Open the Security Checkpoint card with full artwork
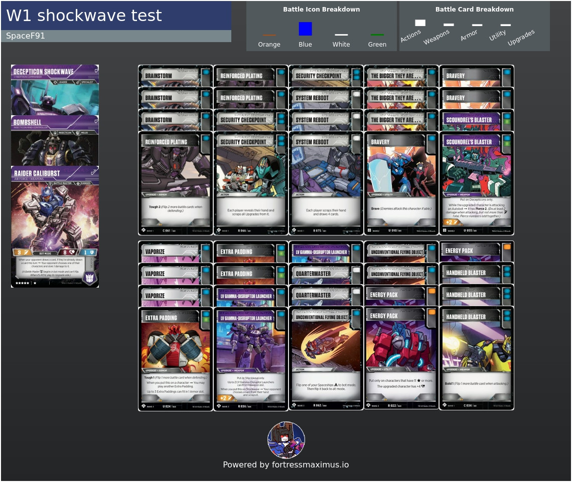Image resolution: width=572 pixels, height=482 pixels. click(250, 183)
